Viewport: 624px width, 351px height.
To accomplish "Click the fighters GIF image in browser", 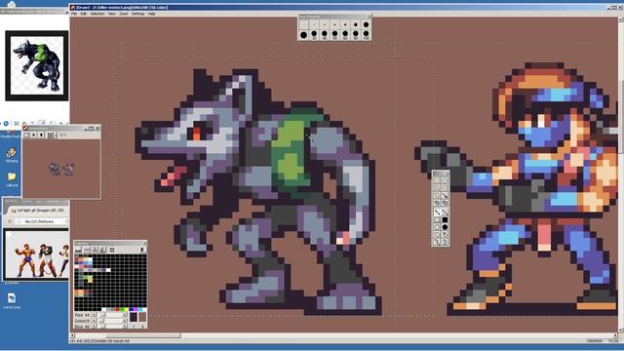I will 37,254.
